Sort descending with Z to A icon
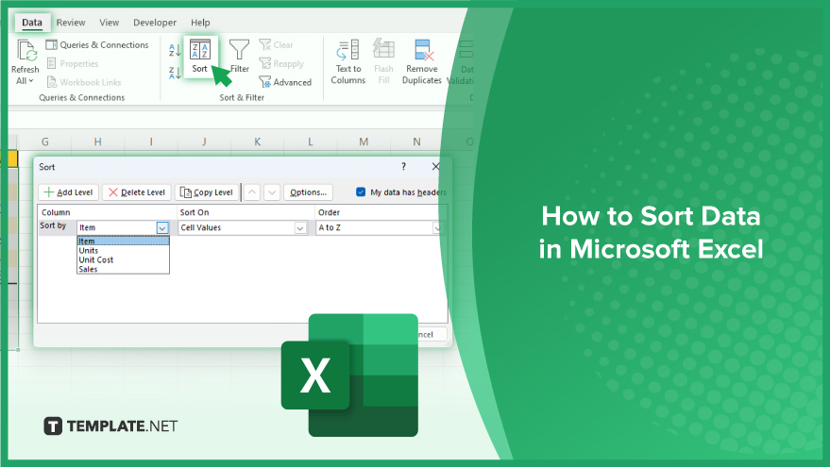830x467 pixels. [x=175, y=73]
